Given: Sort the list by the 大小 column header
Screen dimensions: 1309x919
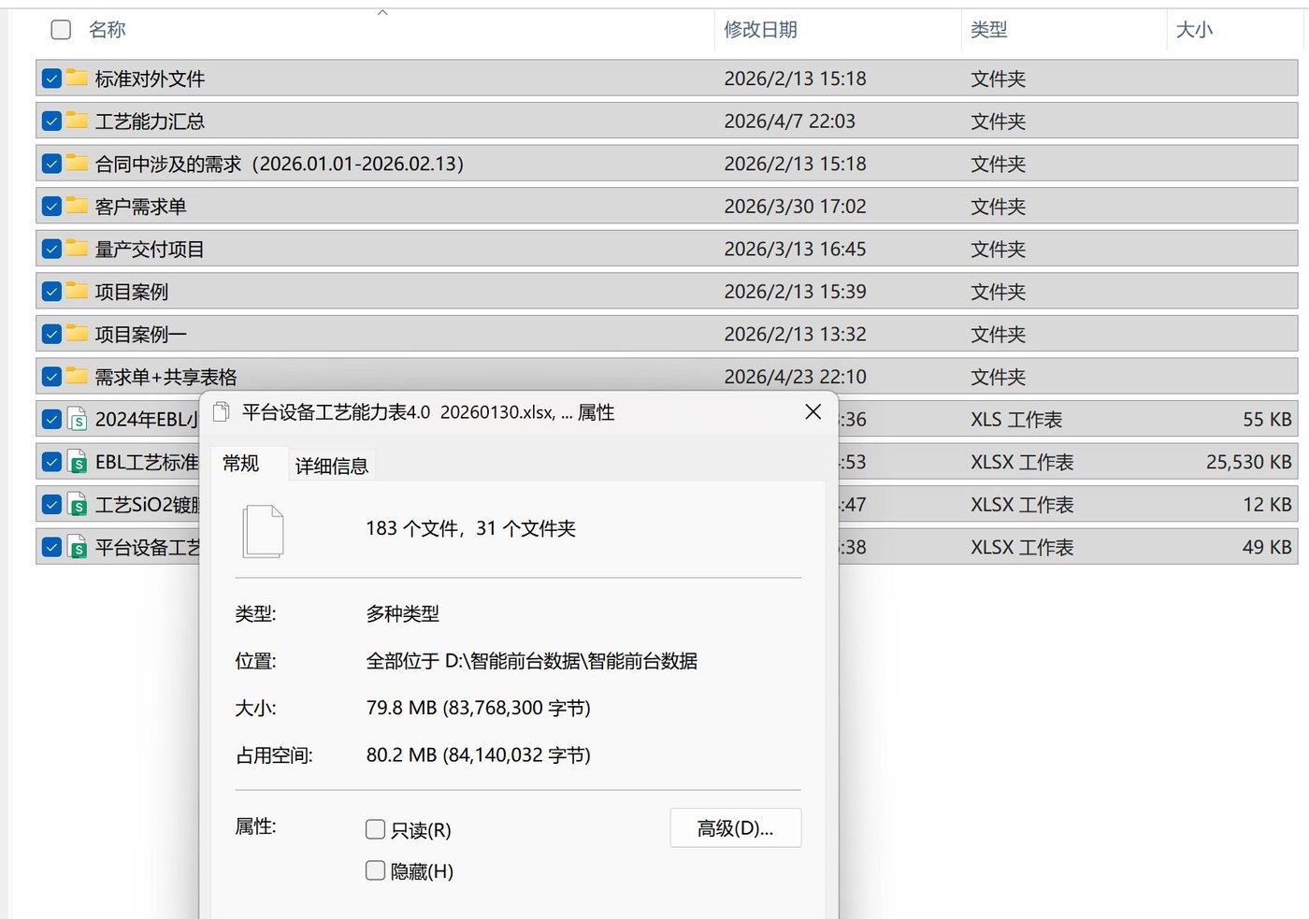Looking at the screenshot, I should 1194,30.
